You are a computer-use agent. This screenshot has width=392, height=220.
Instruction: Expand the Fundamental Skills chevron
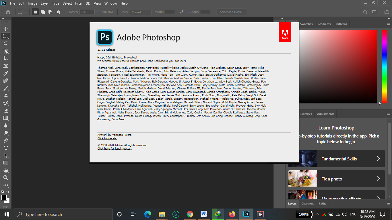coord(378,159)
